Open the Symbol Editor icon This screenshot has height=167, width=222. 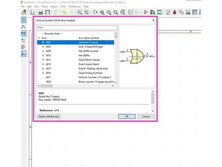click(x=145, y=12)
